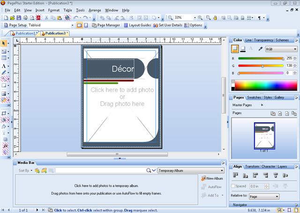300x213 pixels.
Task: Click the color picker eyedropper icon
Action: 261,49
